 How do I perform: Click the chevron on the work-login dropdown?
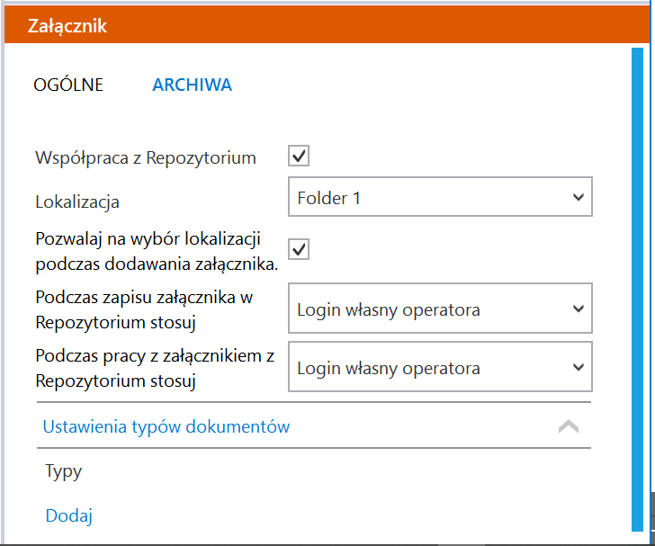click(x=579, y=367)
